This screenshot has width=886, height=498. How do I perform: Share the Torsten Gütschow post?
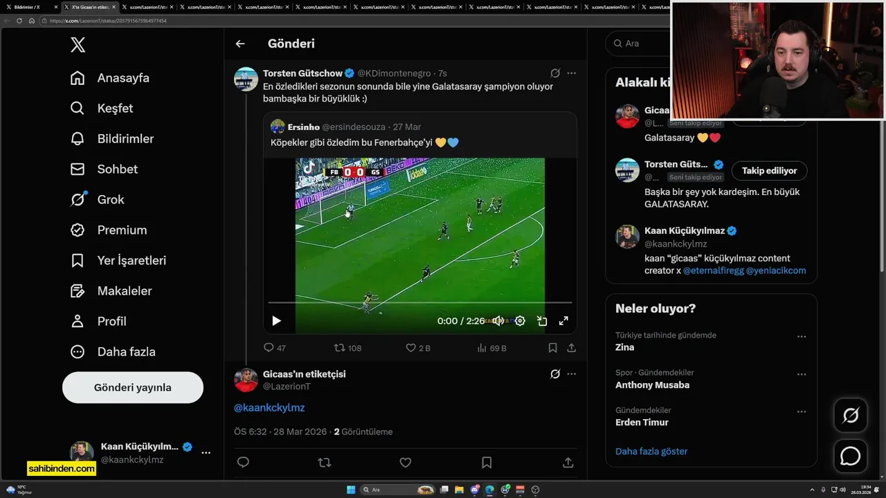(x=572, y=348)
